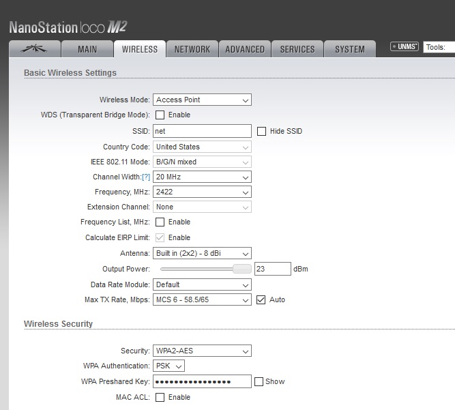Expand the Max TX Rate dropdown
The image size is (455, 410).
click(x=202, y=299)
